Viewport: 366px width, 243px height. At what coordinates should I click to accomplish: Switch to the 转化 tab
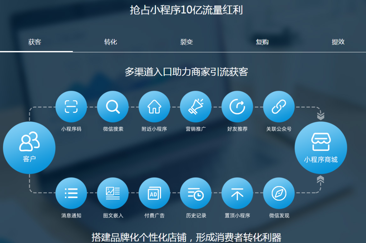110,42
